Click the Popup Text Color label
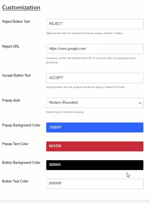 [15, 144]
